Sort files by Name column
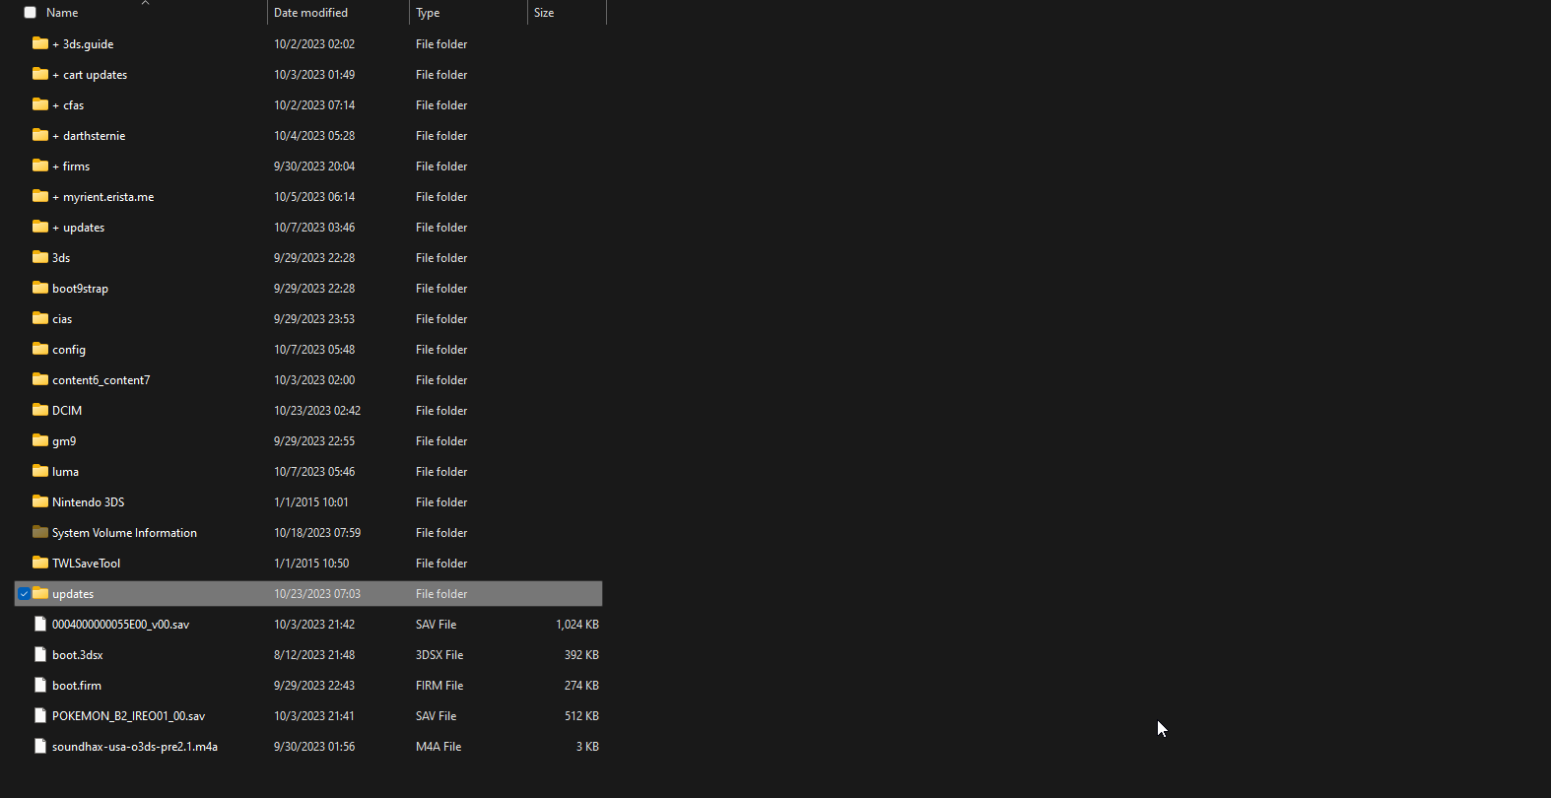 coord(62,13)
